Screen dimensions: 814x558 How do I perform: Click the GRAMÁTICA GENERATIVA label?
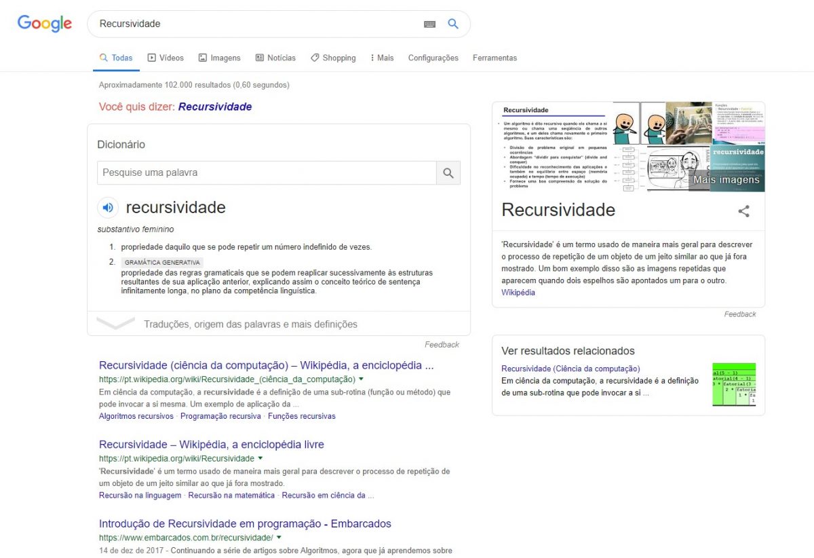point(162,262)
